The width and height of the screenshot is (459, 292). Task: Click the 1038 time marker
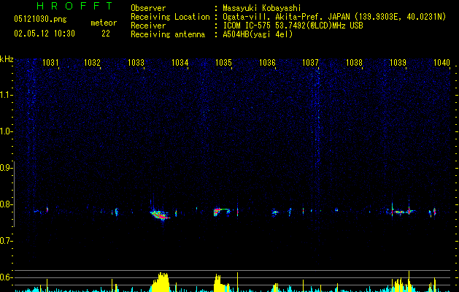coord(354,62)
